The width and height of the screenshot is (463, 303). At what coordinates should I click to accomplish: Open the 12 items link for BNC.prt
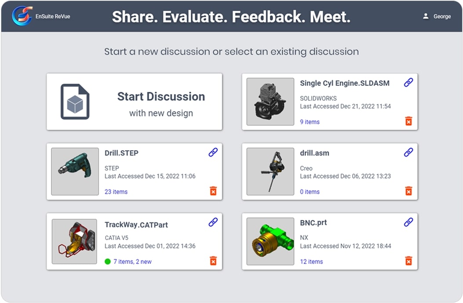coord(311,262)
